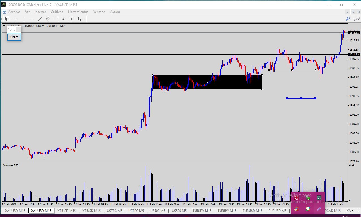Click the arrows objects tool icon

(x=79, y=19)
